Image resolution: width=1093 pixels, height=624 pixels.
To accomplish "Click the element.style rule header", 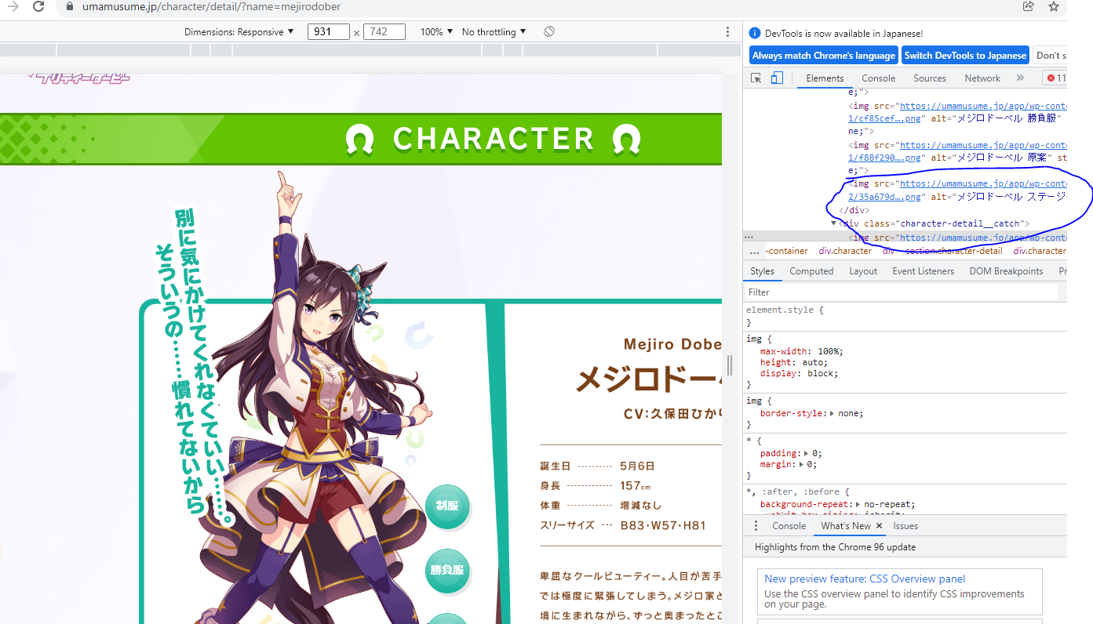I will pos(785,310).
